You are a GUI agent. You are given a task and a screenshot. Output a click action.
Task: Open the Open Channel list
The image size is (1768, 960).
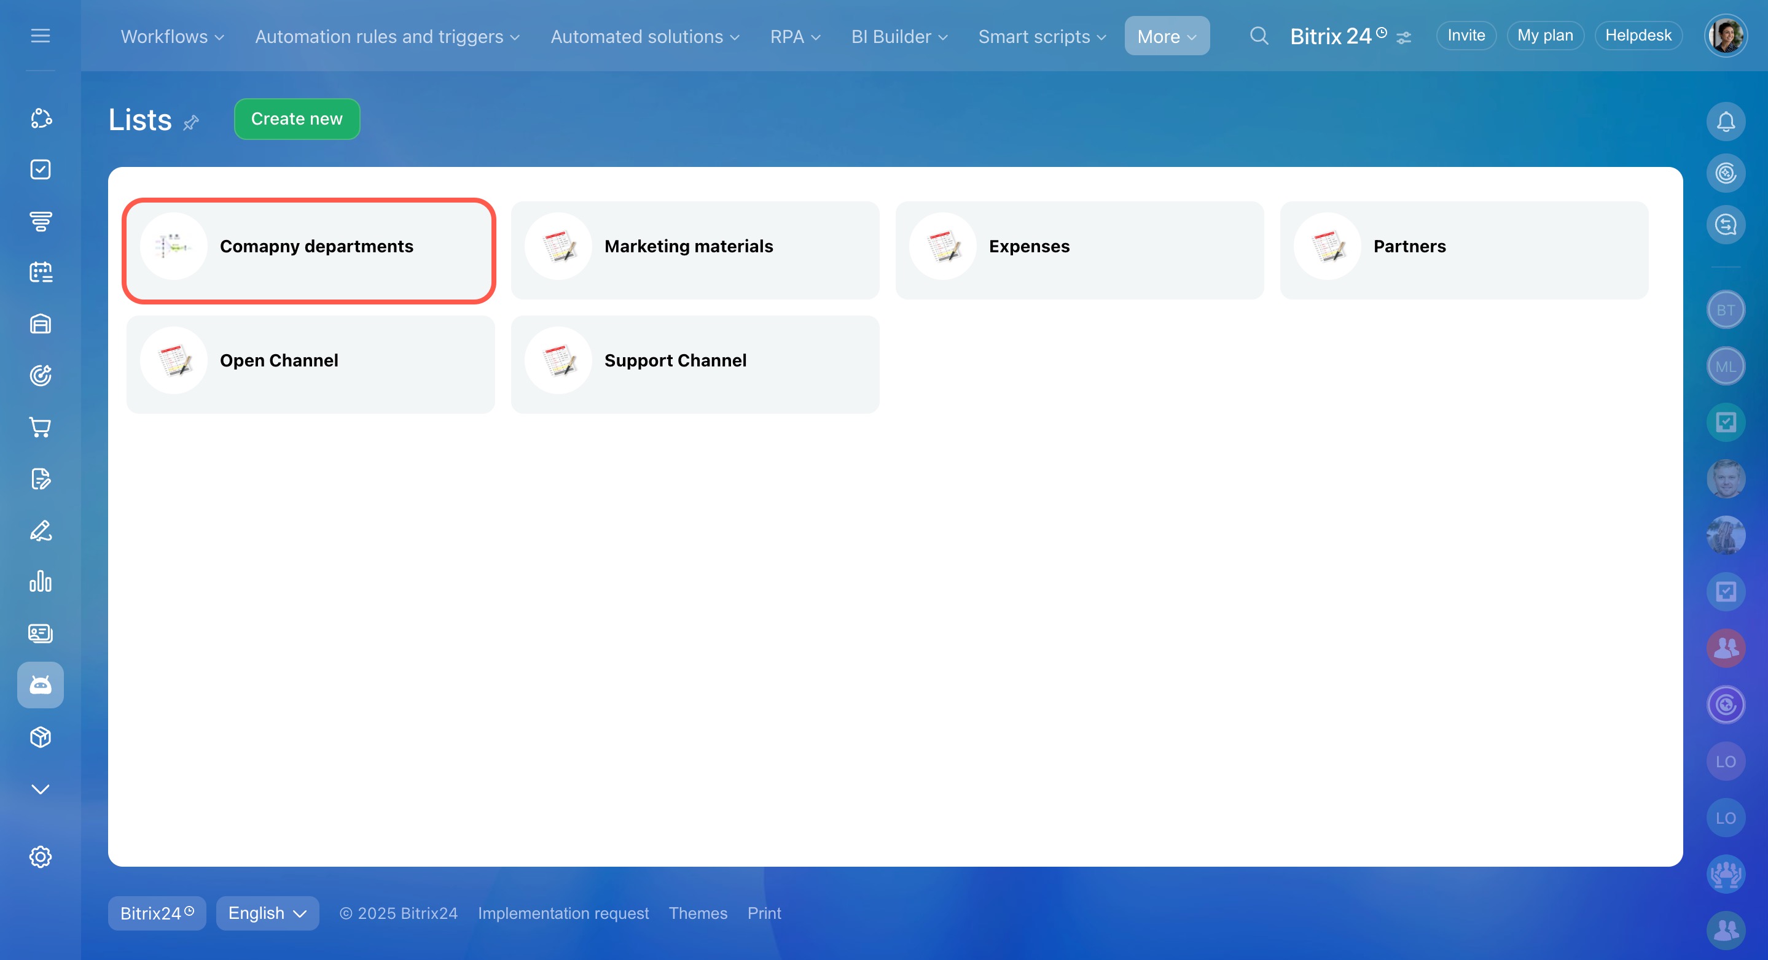click(x=310, y=364)
